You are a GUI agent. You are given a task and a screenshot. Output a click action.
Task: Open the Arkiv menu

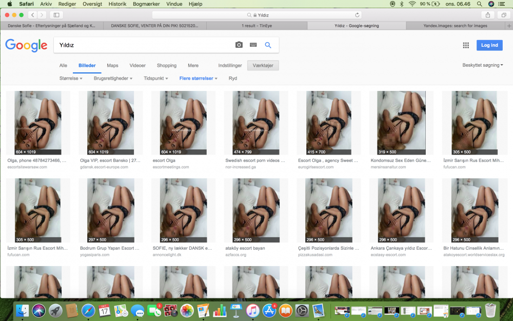point(46,4)
